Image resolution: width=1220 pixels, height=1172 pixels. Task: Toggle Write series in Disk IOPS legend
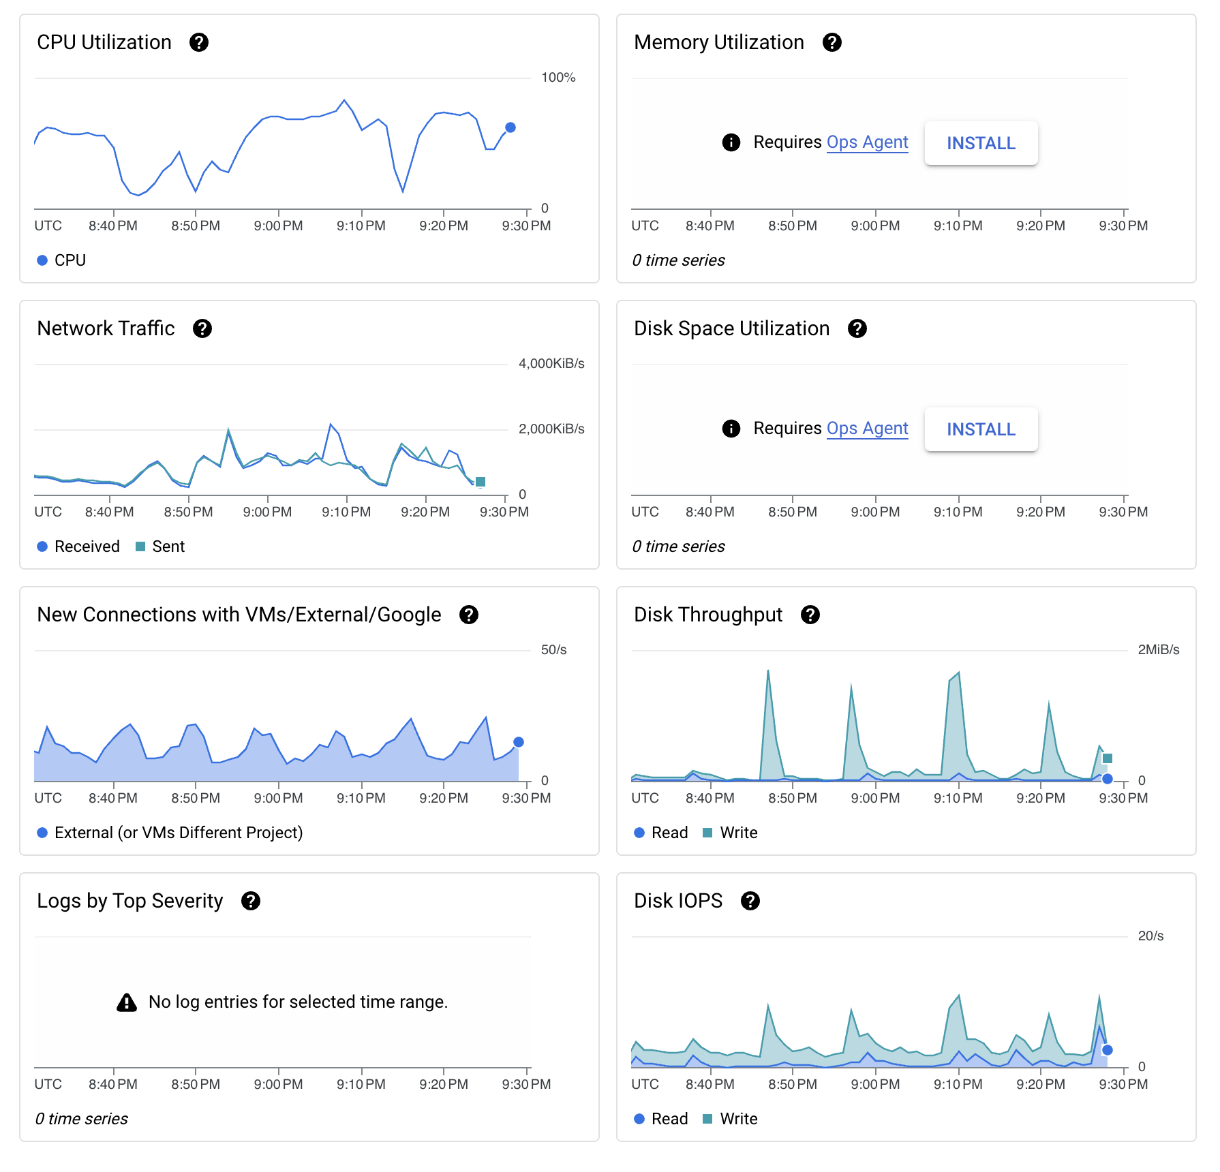(x=730, y=1119)
